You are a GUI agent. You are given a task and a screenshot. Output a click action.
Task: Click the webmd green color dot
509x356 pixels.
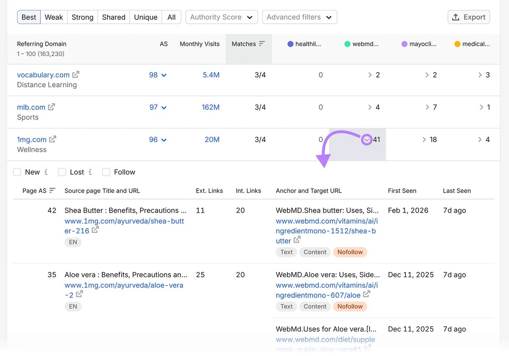347,44
